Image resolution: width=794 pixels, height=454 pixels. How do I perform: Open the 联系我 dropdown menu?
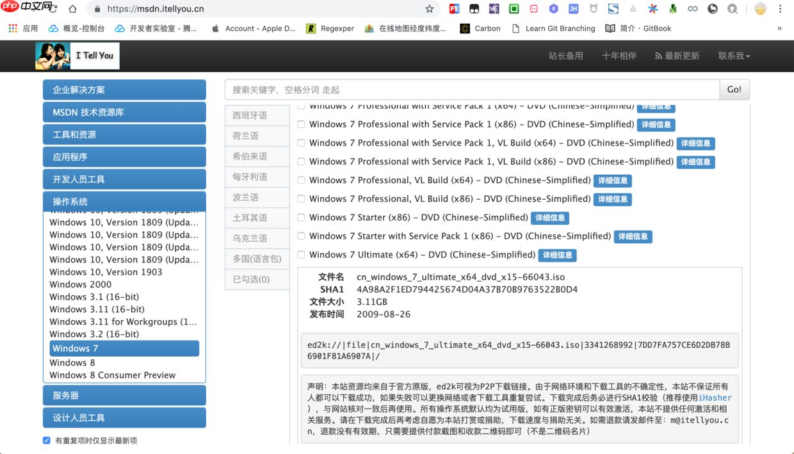click(734, 56)
